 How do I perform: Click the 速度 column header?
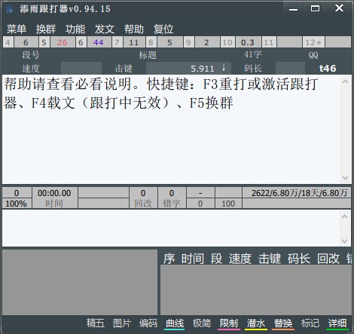point(240,259)
